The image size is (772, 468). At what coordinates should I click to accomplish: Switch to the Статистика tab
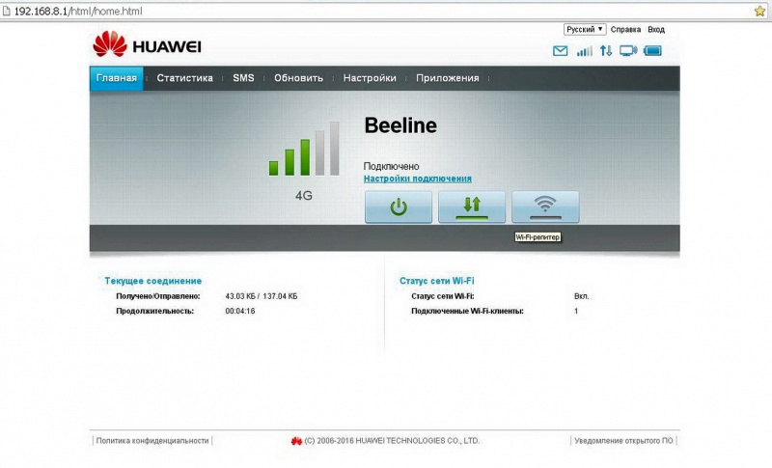coord(184,78)
